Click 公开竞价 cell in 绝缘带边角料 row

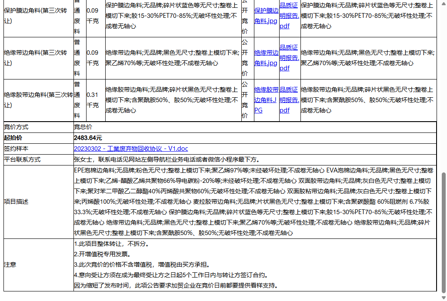click(x=248, y=58)
